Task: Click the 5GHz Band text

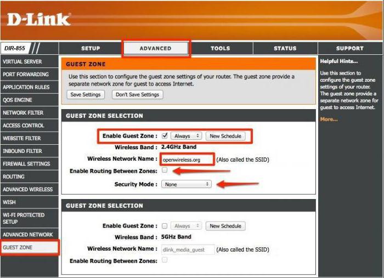Action: (176, 237)
